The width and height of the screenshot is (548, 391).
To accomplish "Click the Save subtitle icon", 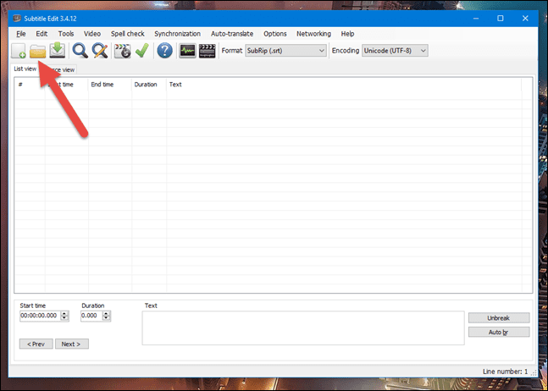I will pos(58,51).
